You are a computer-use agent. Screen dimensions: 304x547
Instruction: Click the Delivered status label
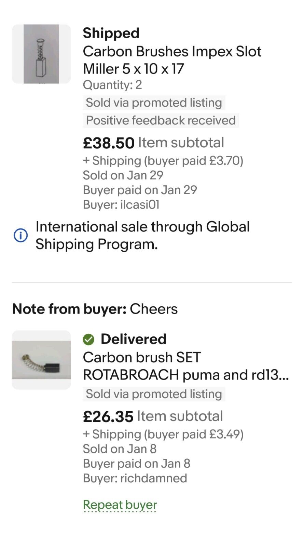click(x=133, y=339)
